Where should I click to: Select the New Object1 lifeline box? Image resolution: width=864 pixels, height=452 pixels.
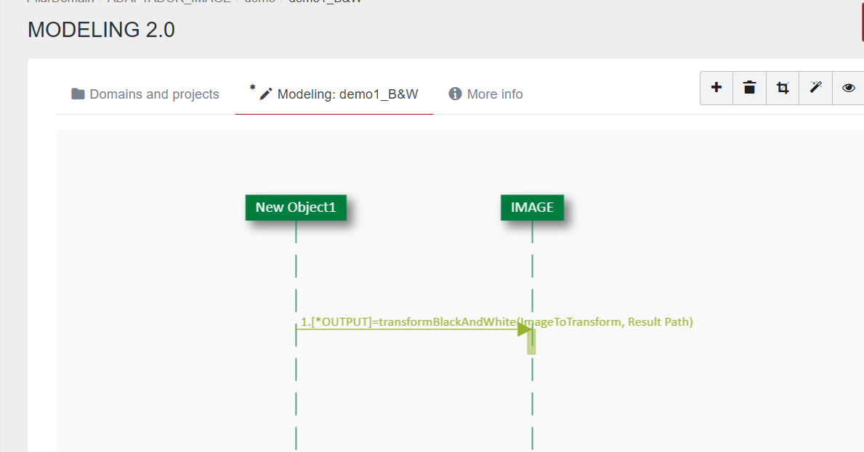point(296,207)
